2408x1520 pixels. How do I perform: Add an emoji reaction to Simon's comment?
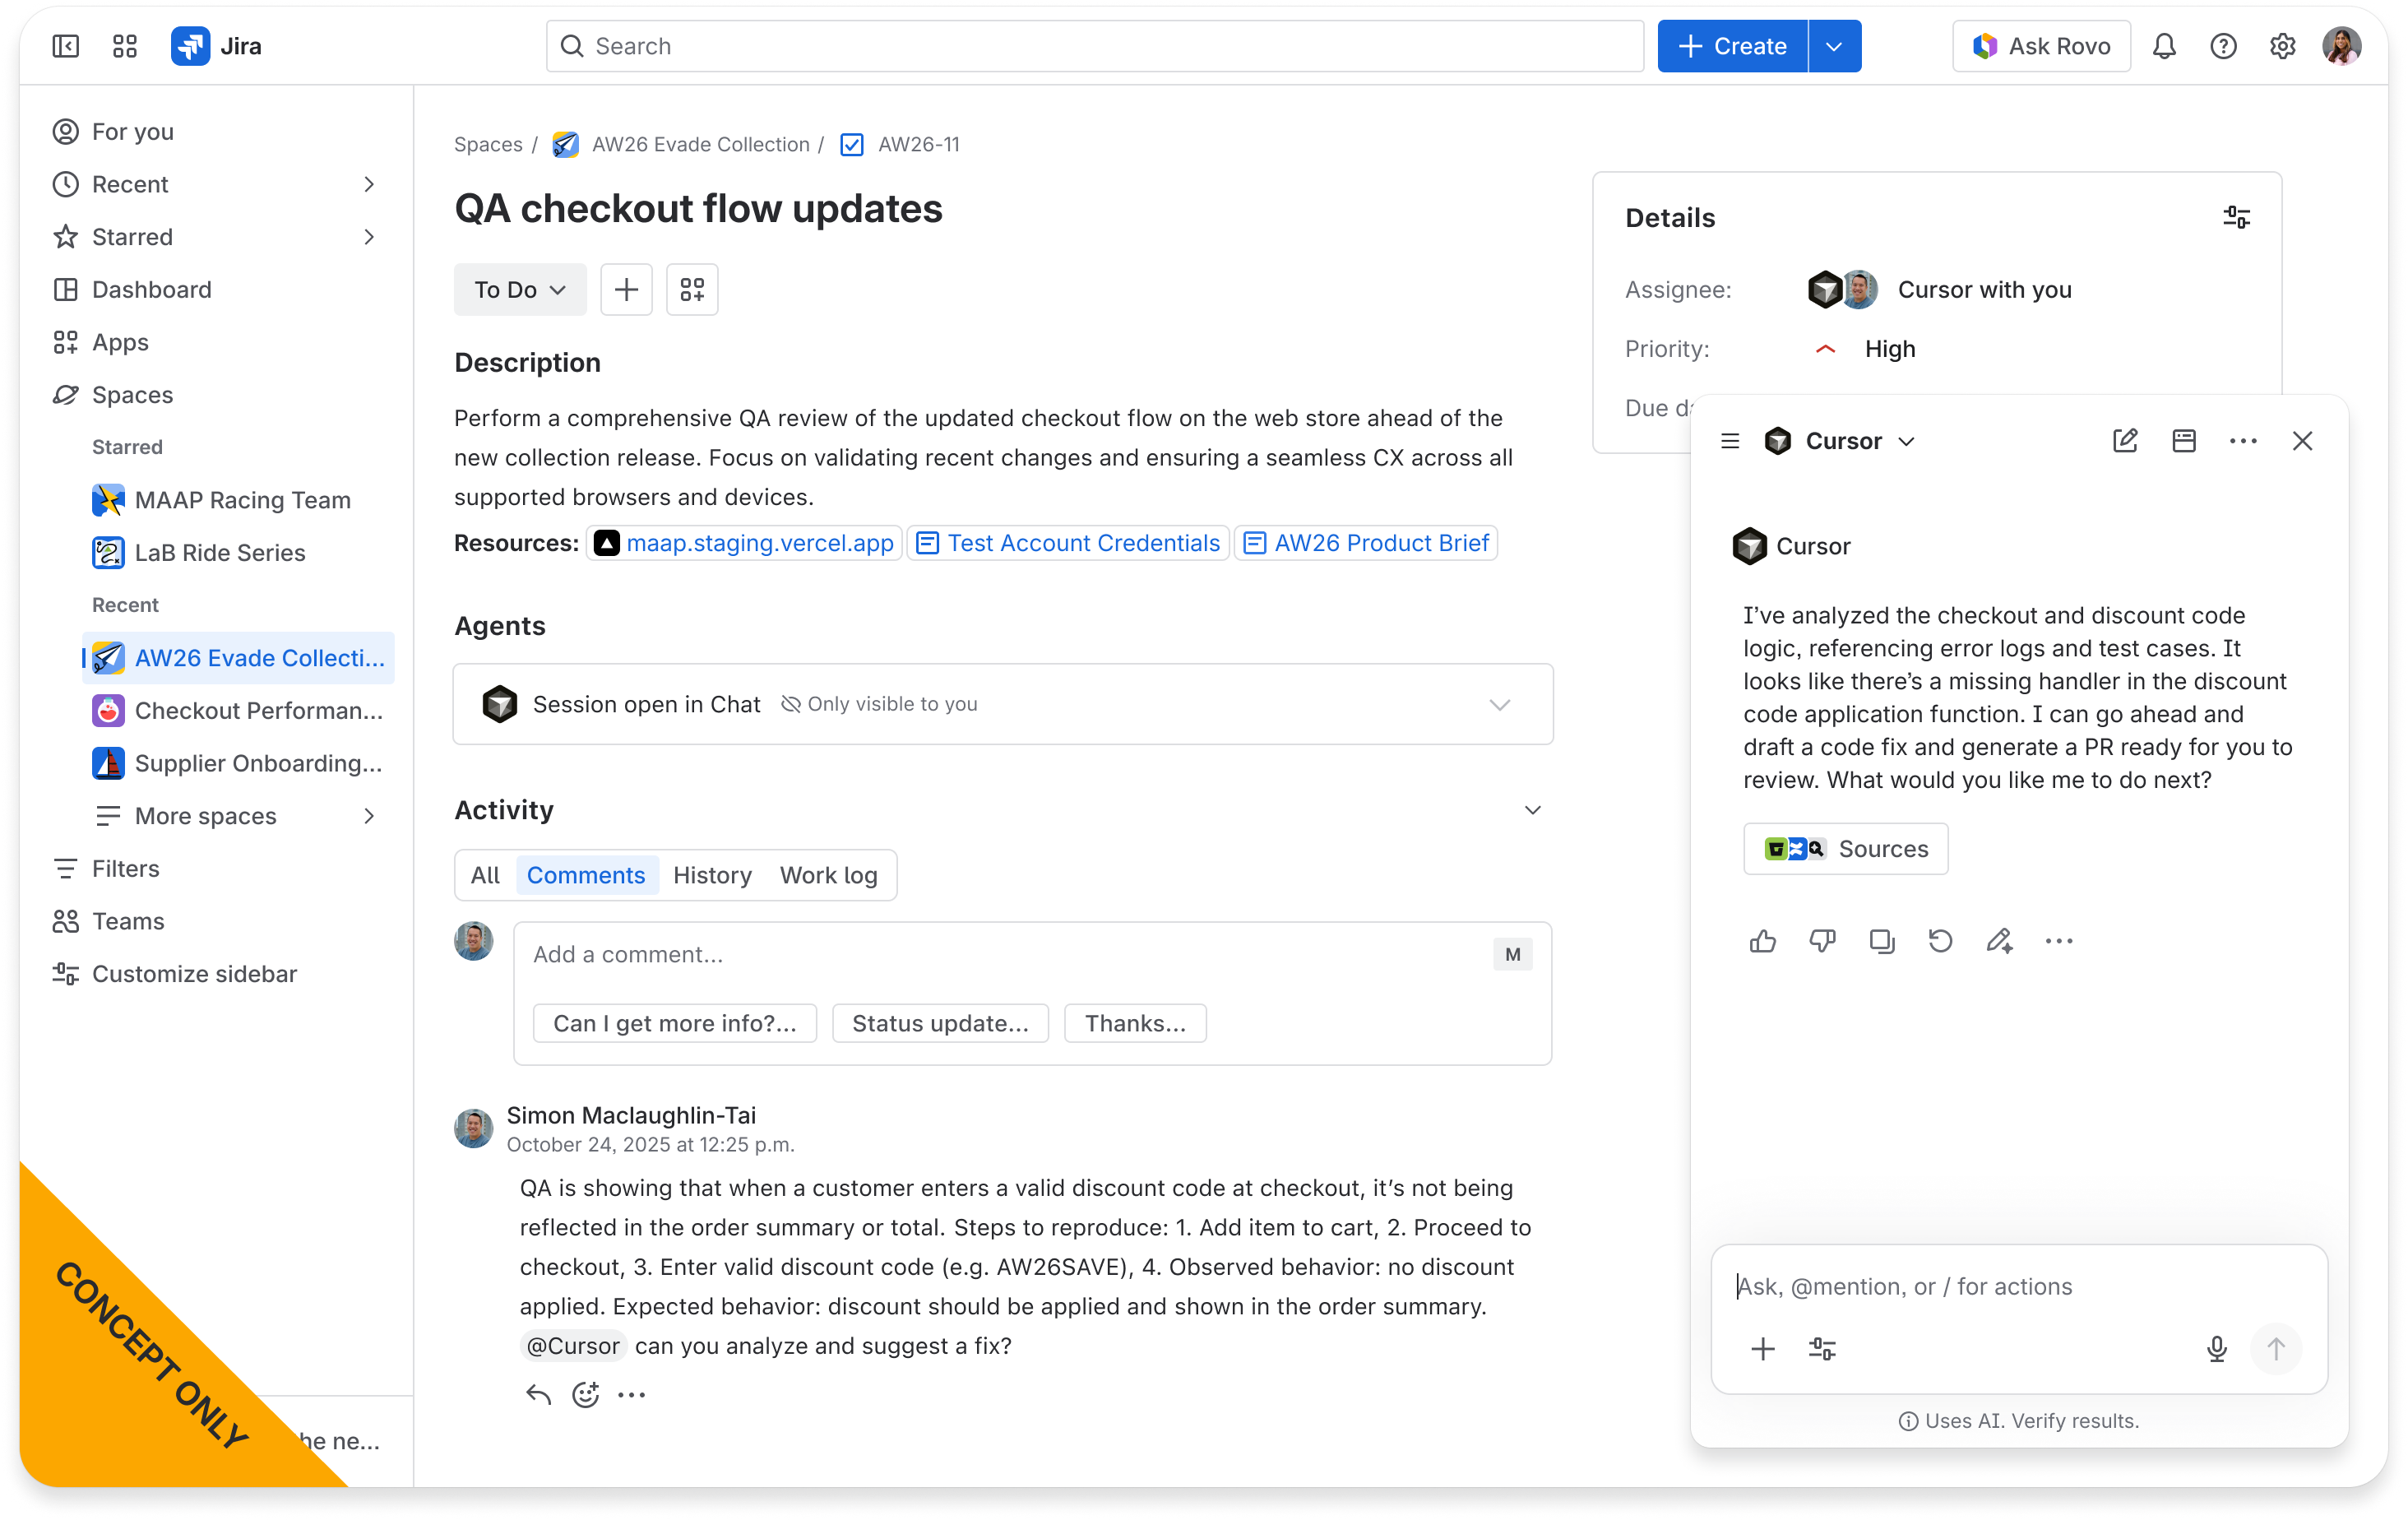coord(585,1394)
